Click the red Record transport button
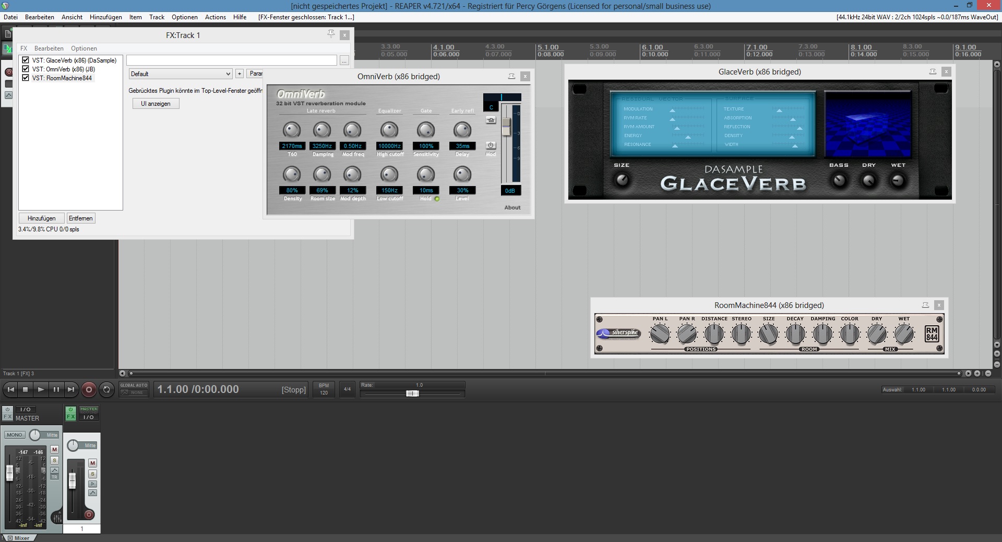The width and height of the screenshot is (1002, 542). 89,389
